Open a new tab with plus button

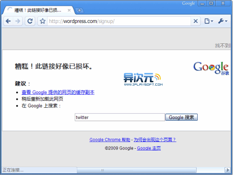tap(79, 10)
